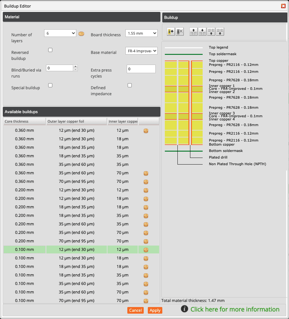Click stack icon on 0.200 mm 12 µm/12 µm row
Screen dimensions: 289x319
click(x=146, y=190)
